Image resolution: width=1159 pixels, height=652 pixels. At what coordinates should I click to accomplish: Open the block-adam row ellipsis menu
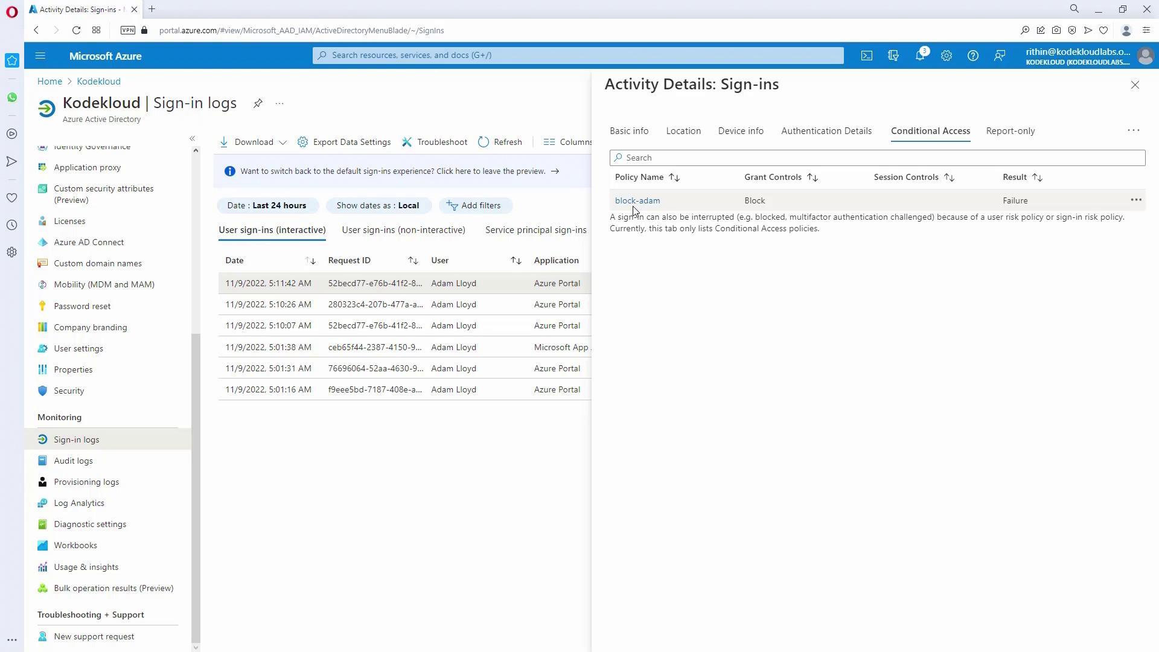click(1135, 200)
